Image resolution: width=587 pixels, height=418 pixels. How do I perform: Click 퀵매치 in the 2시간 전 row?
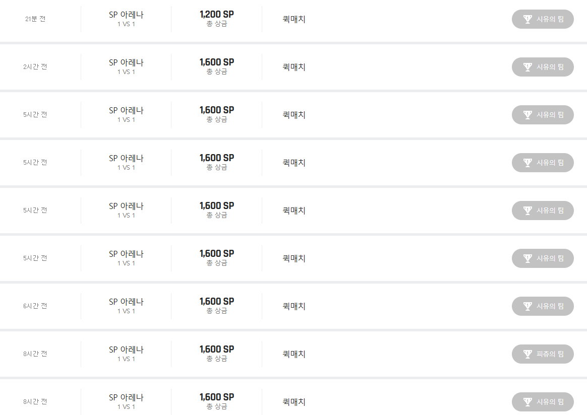[294, 67]
